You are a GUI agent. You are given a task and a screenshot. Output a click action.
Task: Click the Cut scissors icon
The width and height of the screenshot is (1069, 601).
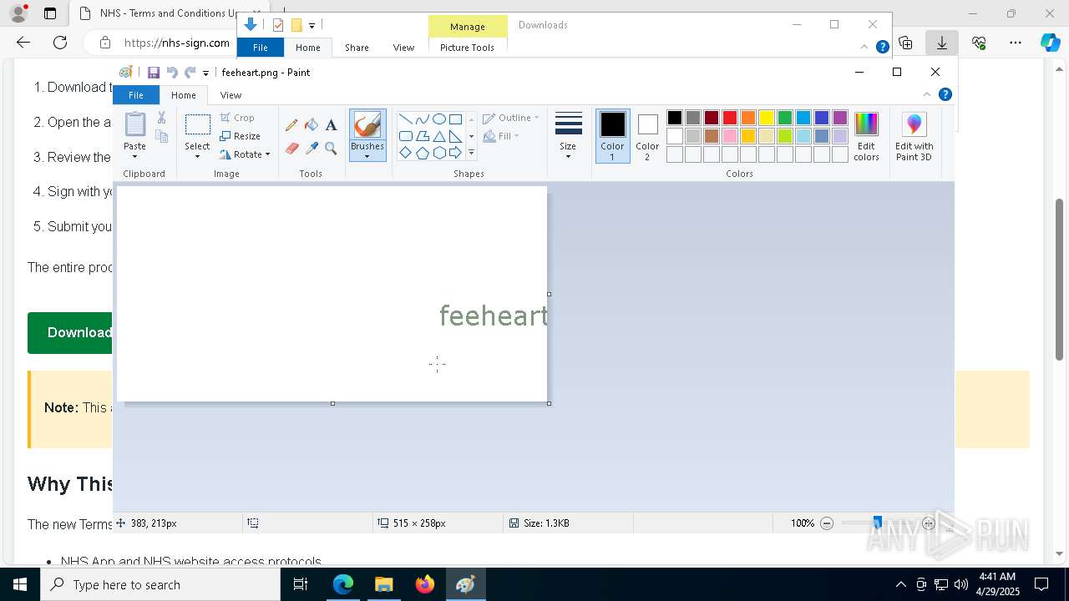(x=161, y=118)
